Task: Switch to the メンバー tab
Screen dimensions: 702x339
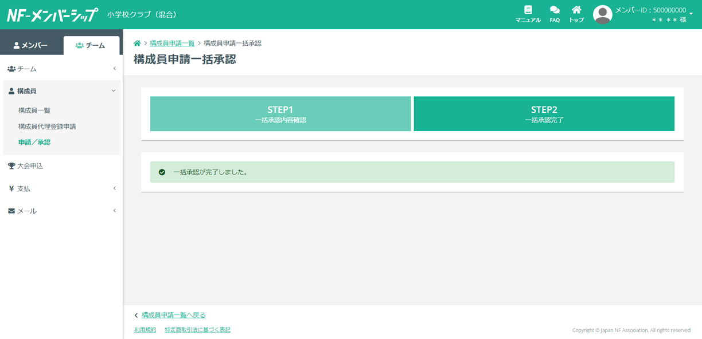Action: pos(30,45)
